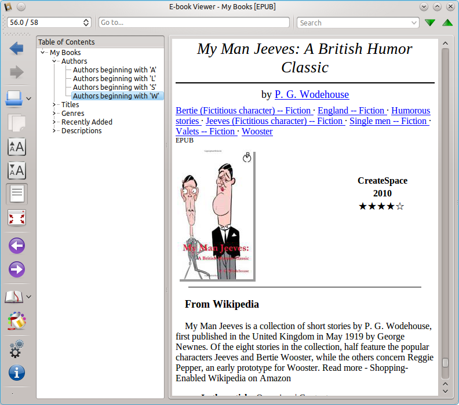Click the open book bookmarks icon
The image size is (459, 405).
click(14, 297)
